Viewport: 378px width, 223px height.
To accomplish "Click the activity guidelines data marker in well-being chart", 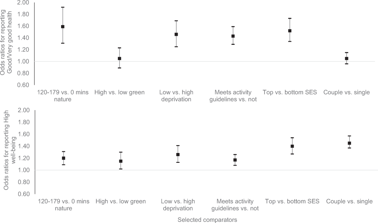I will click(235, 160).
